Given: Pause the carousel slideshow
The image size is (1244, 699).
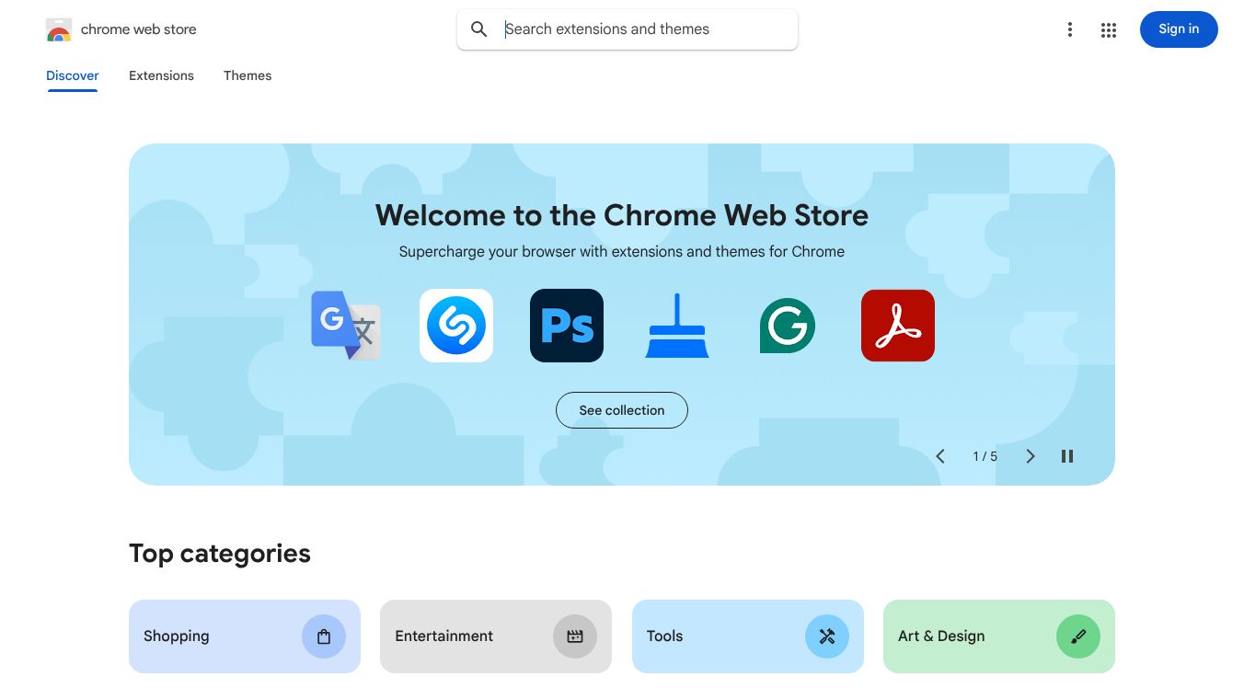Looking at the screenshot, I should click(x=1067, y=456).
